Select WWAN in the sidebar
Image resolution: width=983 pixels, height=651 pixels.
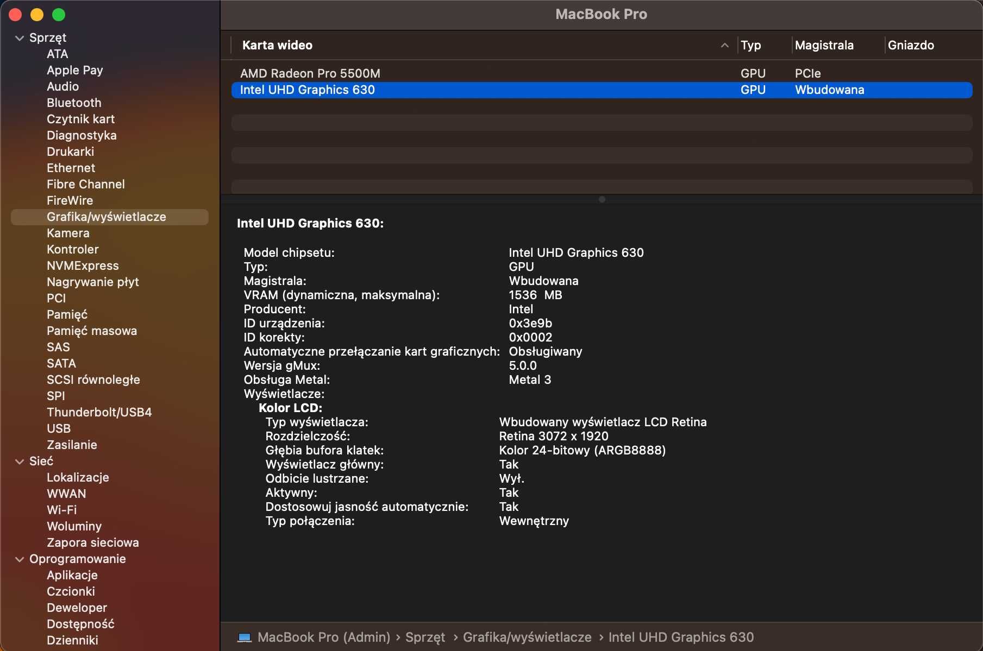[x=66, y=494]
